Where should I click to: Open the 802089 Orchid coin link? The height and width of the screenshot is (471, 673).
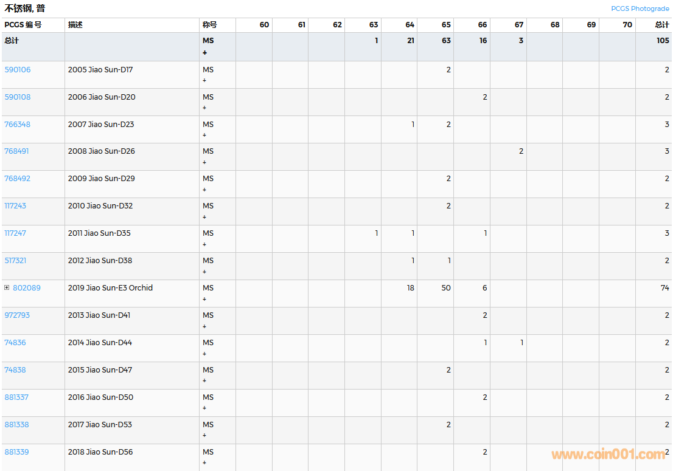27,288
